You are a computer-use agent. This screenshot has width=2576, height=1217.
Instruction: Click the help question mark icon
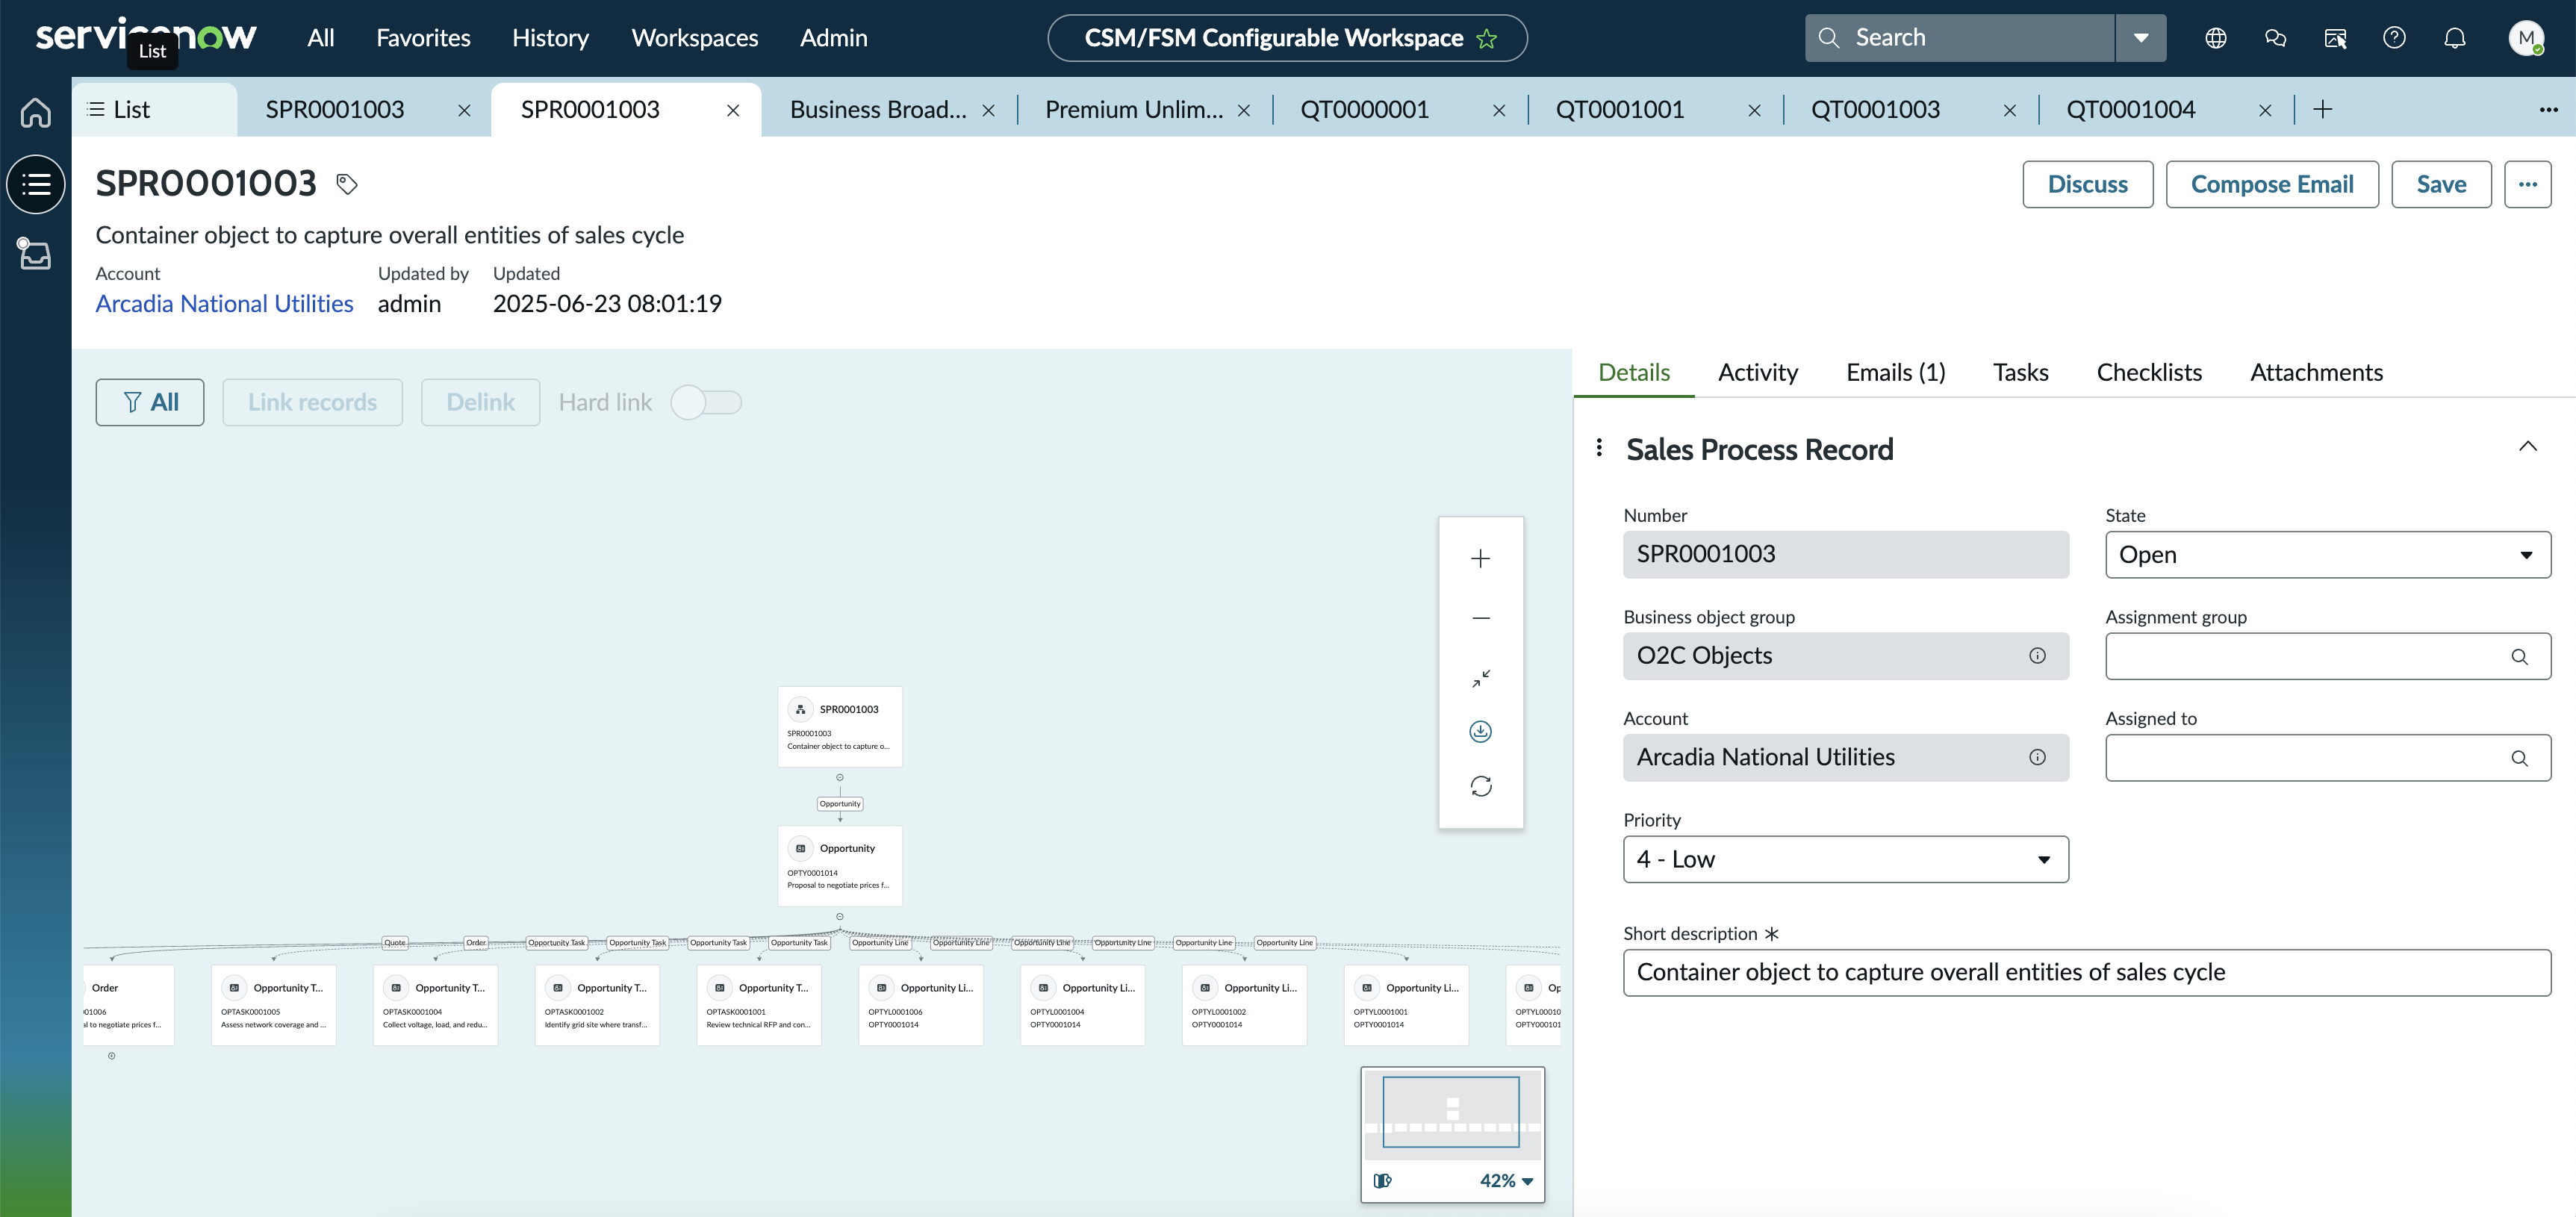2394,38
